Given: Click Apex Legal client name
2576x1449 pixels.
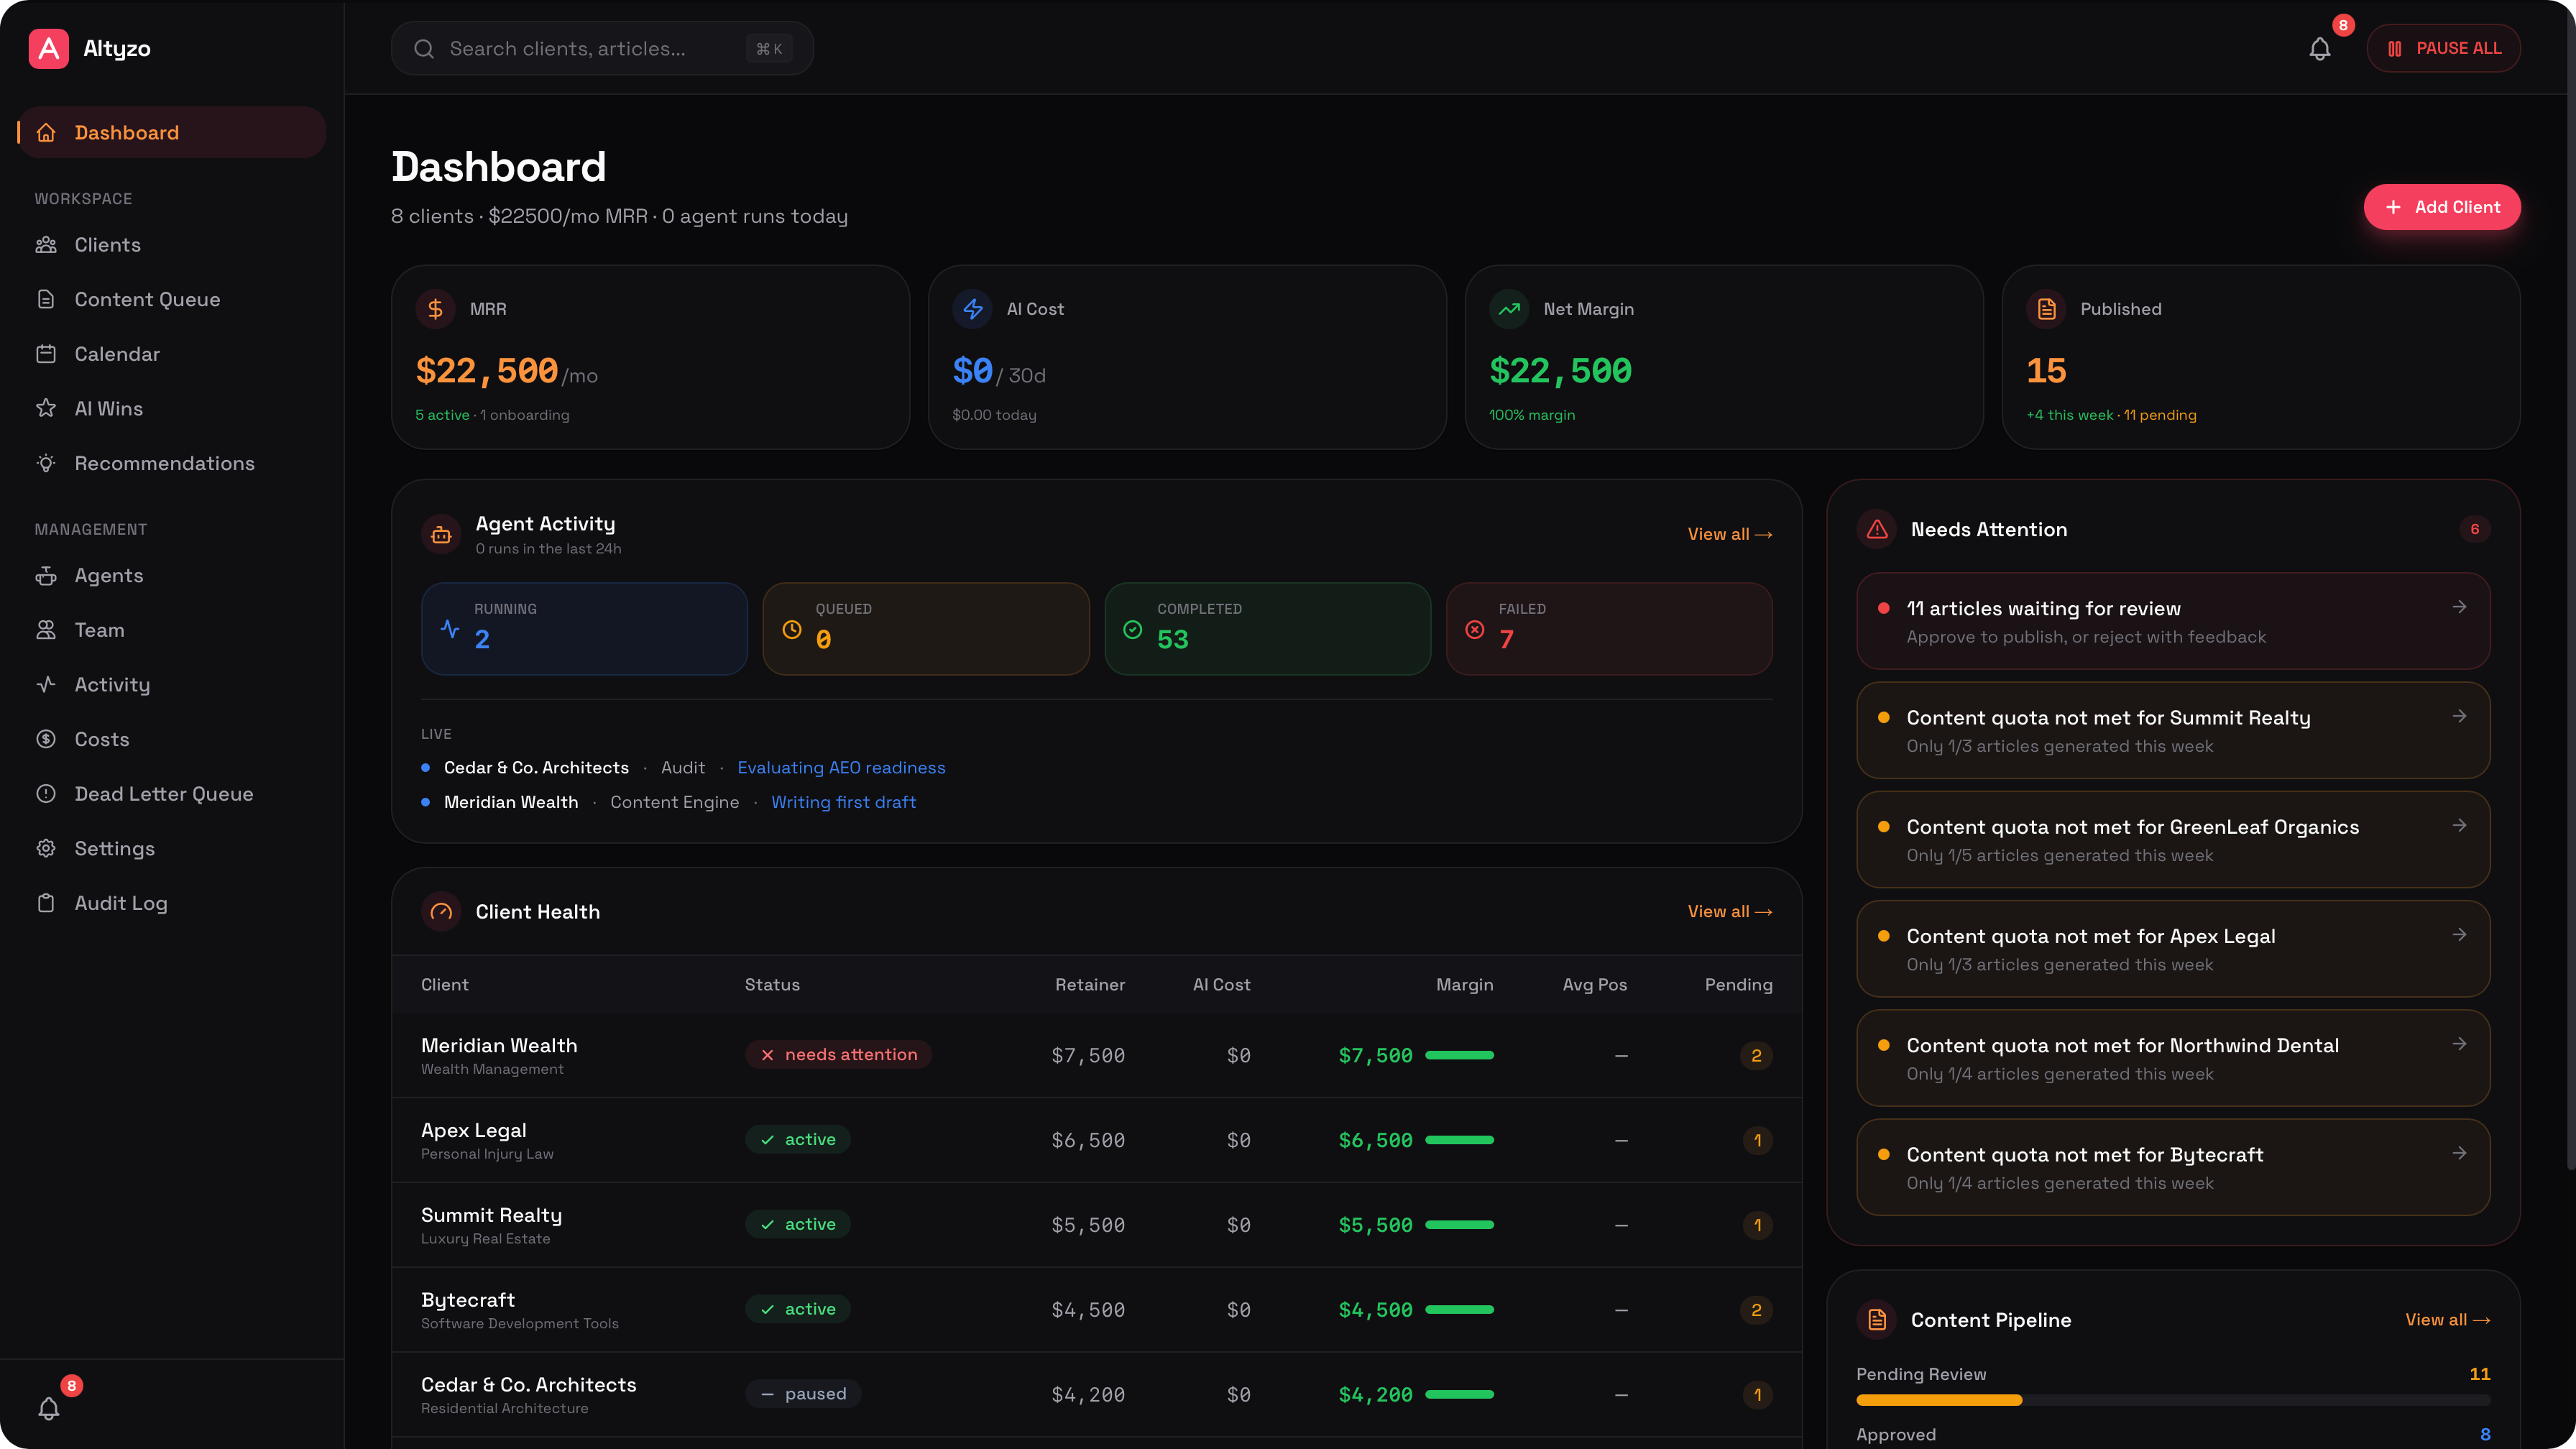Looking at the screenshot, I should click(x=473, y=1130).
